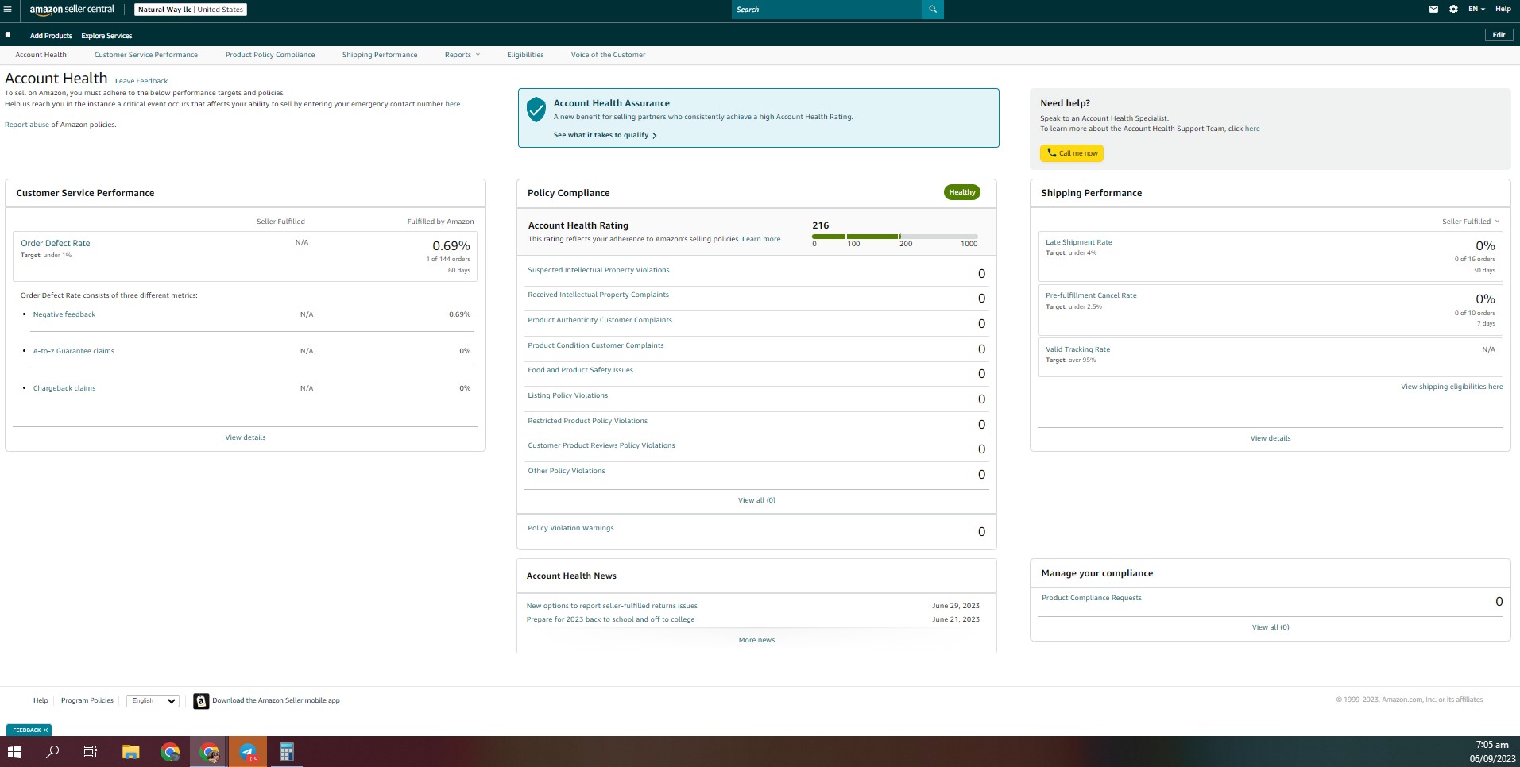Click the Amazon Seller Central logo
This screenshot has height=767, width=1520.
tap(72, 10)
